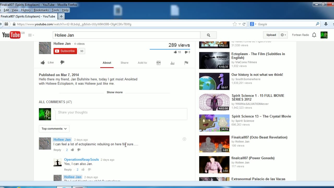The width and height of the screenshot is (334, 188).
Task: Thumbs down Holiee Jan's top comment
Action: 79,150
